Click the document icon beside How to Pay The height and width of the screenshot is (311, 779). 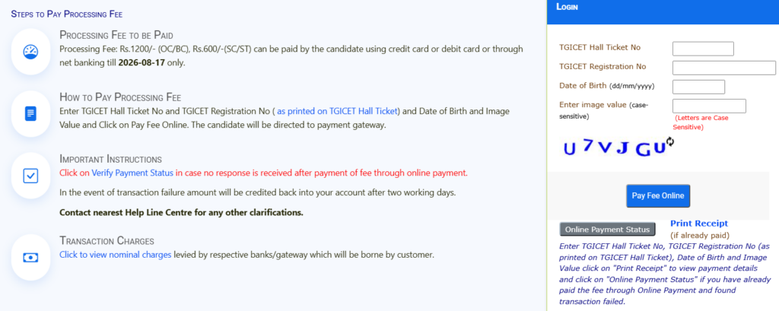tap(30, 114)
